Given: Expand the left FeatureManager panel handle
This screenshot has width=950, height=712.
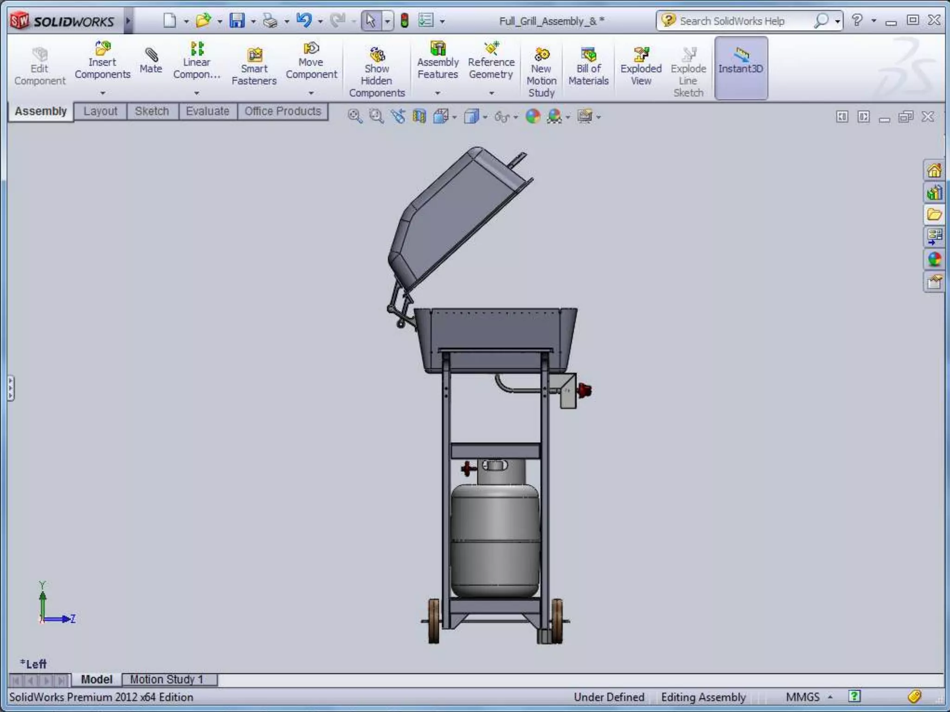Looking at the screenshot, I should pos(11,388).
